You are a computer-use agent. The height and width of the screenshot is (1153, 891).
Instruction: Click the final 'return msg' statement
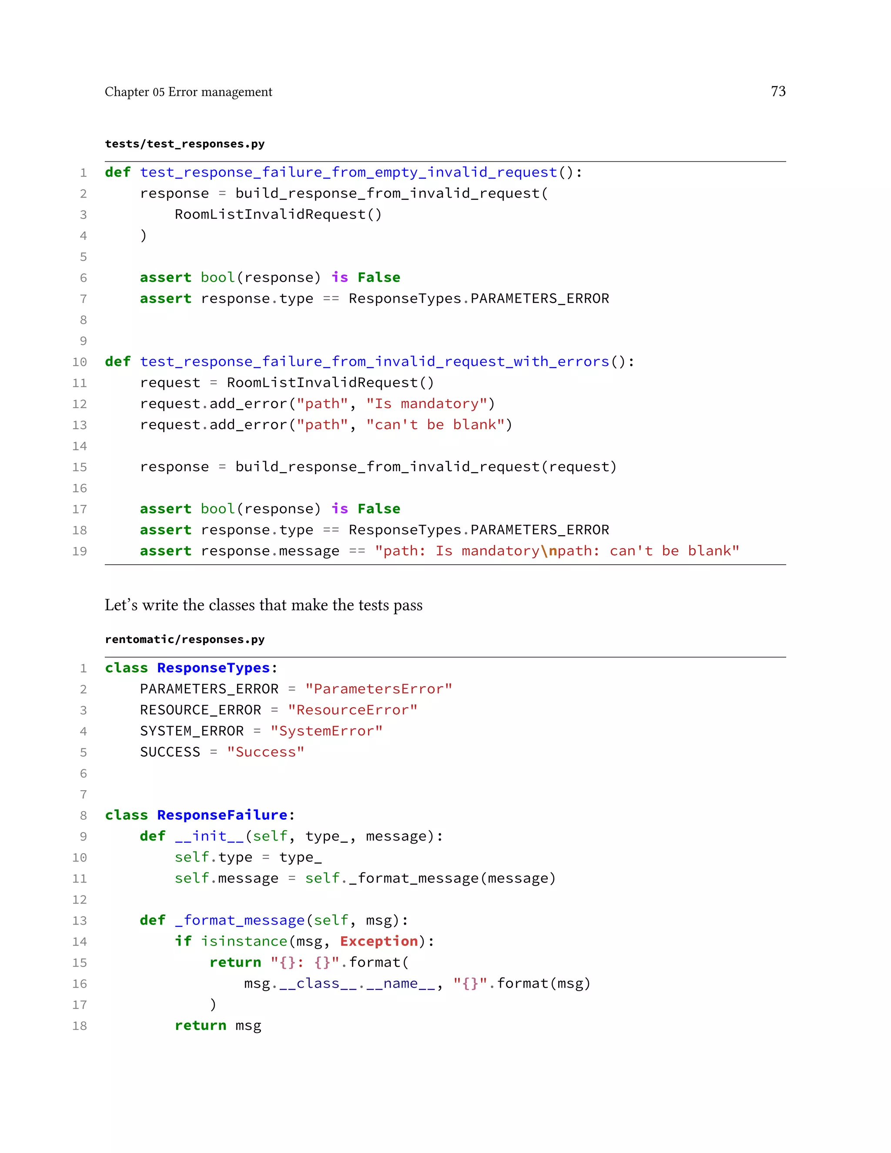coord(218,1026)
